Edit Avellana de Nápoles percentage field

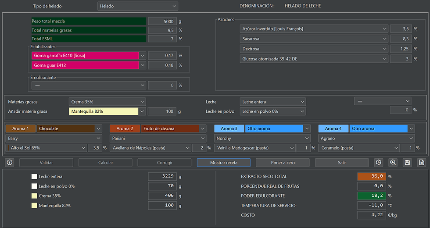(x=199, y=148)
